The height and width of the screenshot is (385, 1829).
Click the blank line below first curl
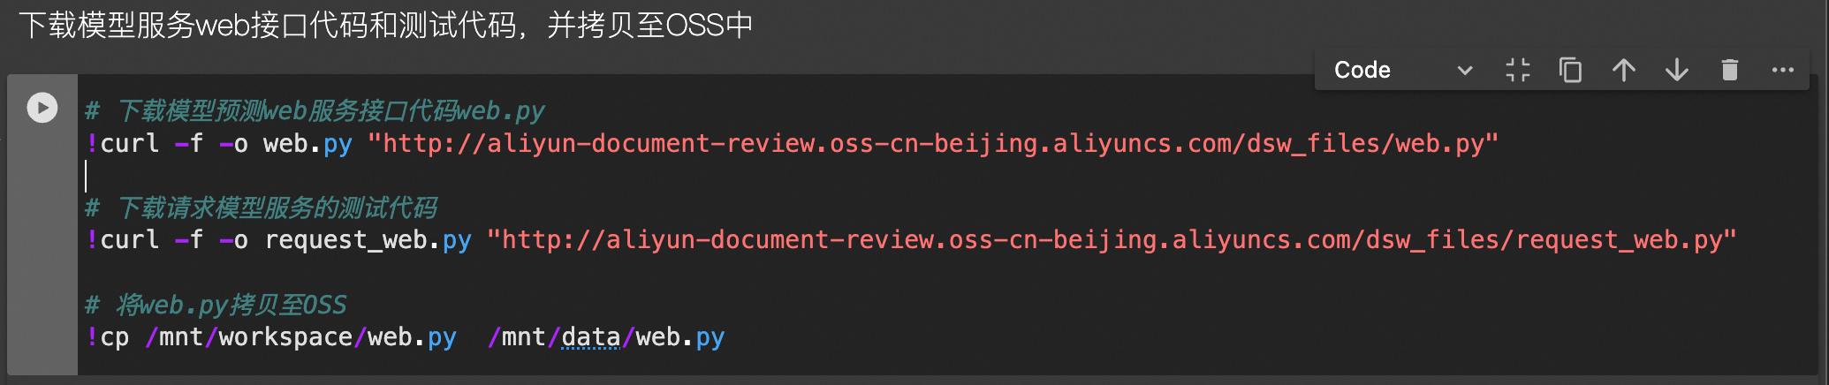(530, 177)
